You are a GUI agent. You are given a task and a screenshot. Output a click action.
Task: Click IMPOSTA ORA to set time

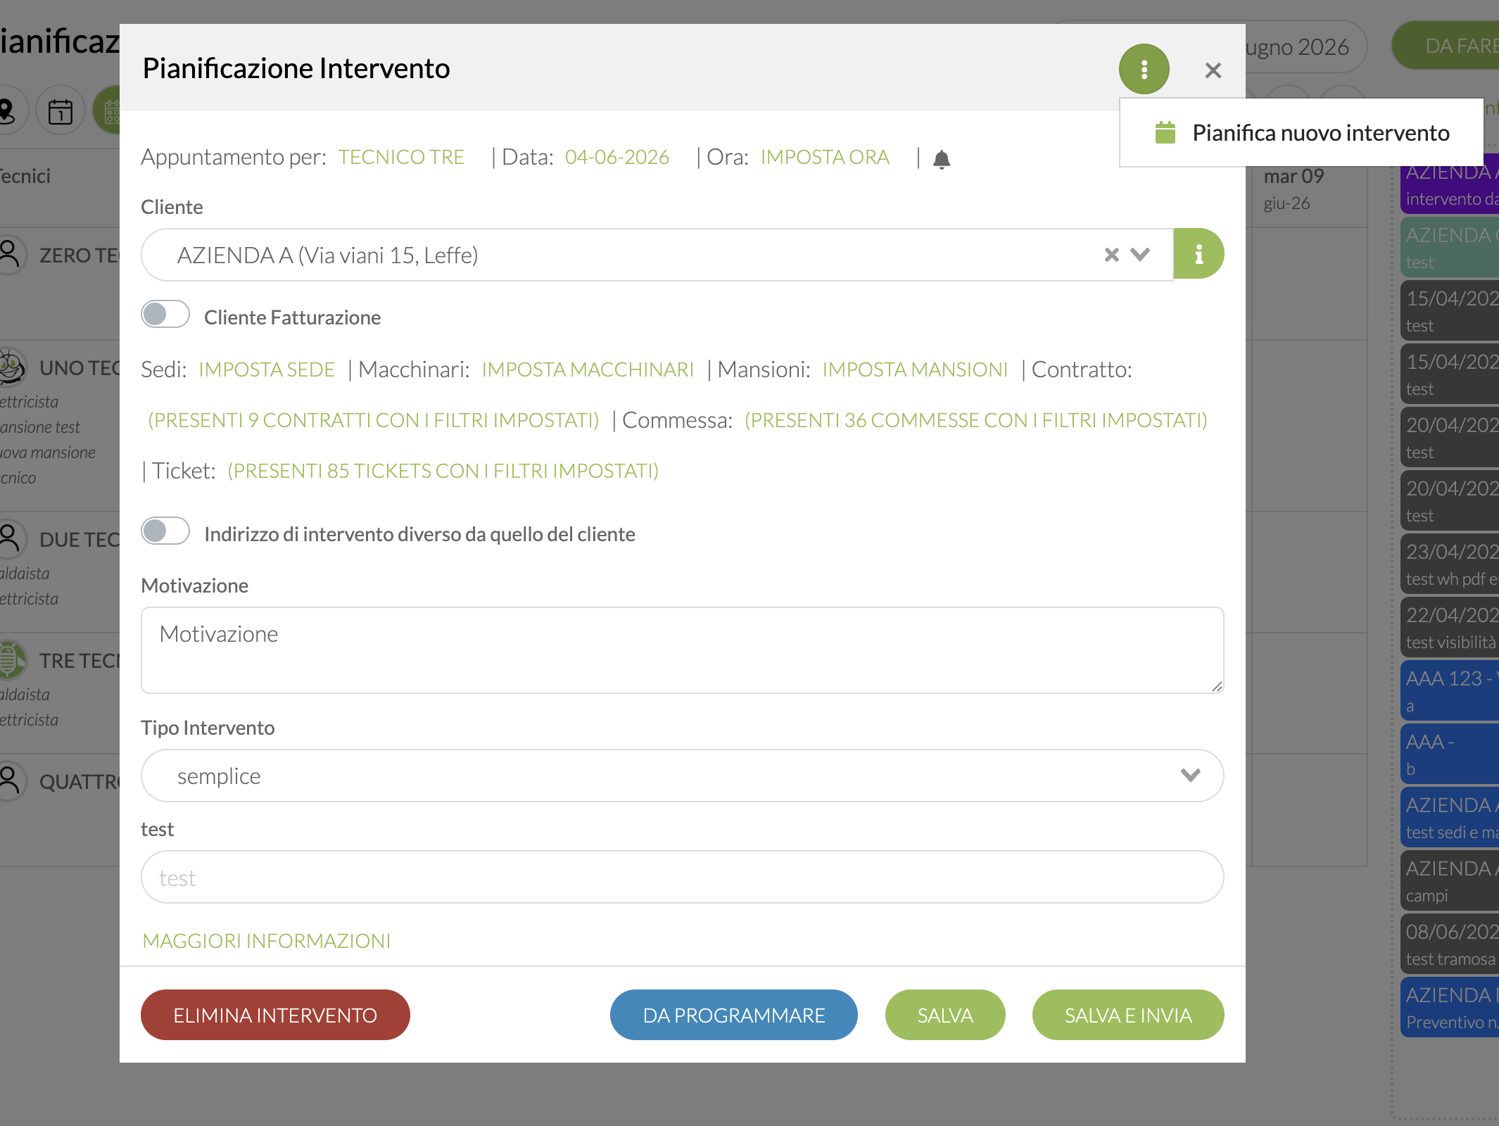[825, 157]
